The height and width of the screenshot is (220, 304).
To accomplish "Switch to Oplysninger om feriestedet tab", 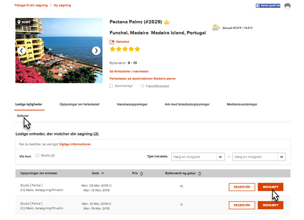I will point(79,104).
